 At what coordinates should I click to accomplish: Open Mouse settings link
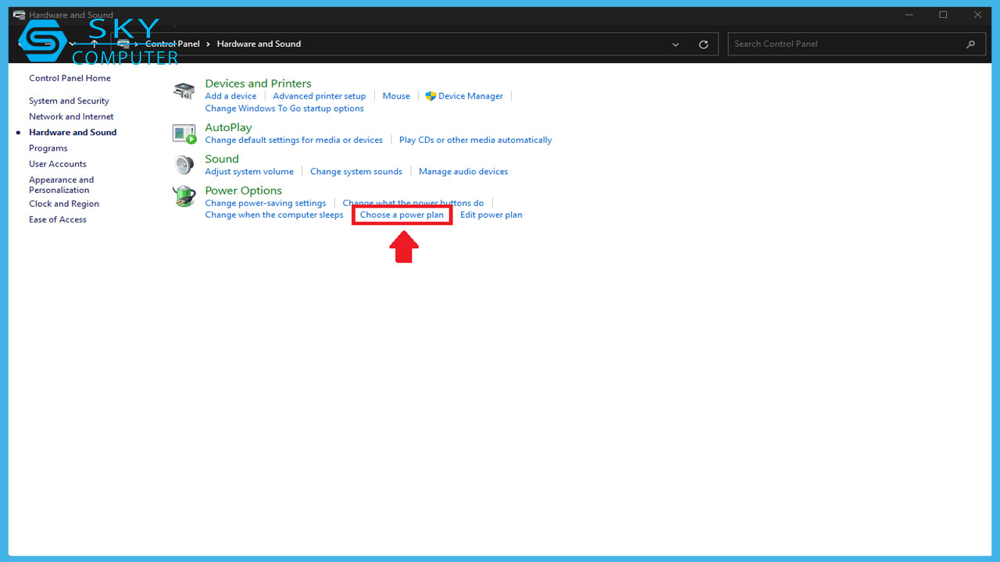[396, 95]
